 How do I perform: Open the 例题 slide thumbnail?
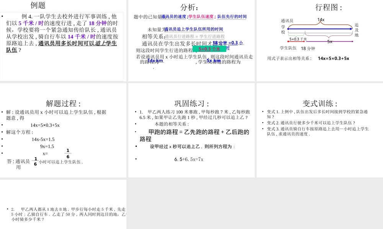click(x=63, y=40)
